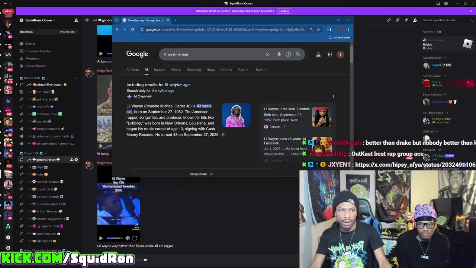Open Google apps grid icon
This screenshot has width=476, height=268.
(x=329, y=55)
